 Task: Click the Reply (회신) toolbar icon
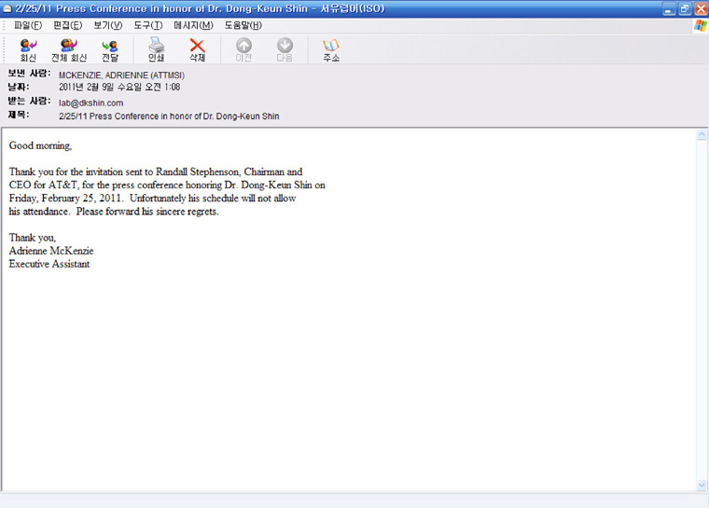[28, 49]
